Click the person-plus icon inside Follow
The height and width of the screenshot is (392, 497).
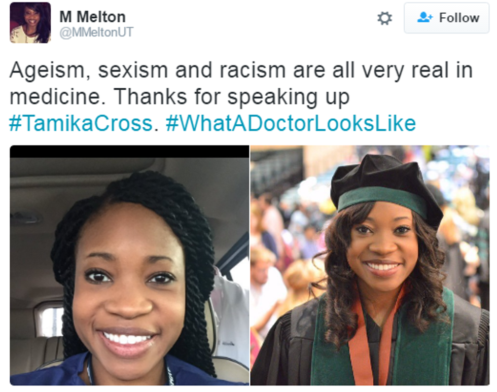point(424,18)
